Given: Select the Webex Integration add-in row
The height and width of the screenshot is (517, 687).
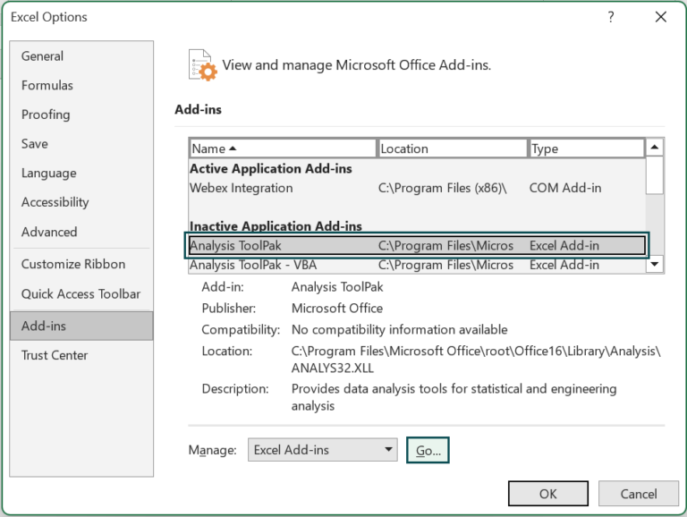Looking at the screenshot, I should (x=417, y=188).
